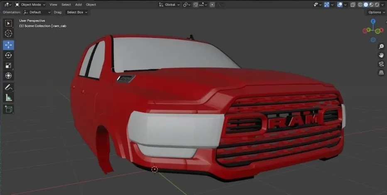Image resolution: width=387 pixels, height=195 pixels.
Task: Open the Object Mode dropdown
Action: [30, 5]
